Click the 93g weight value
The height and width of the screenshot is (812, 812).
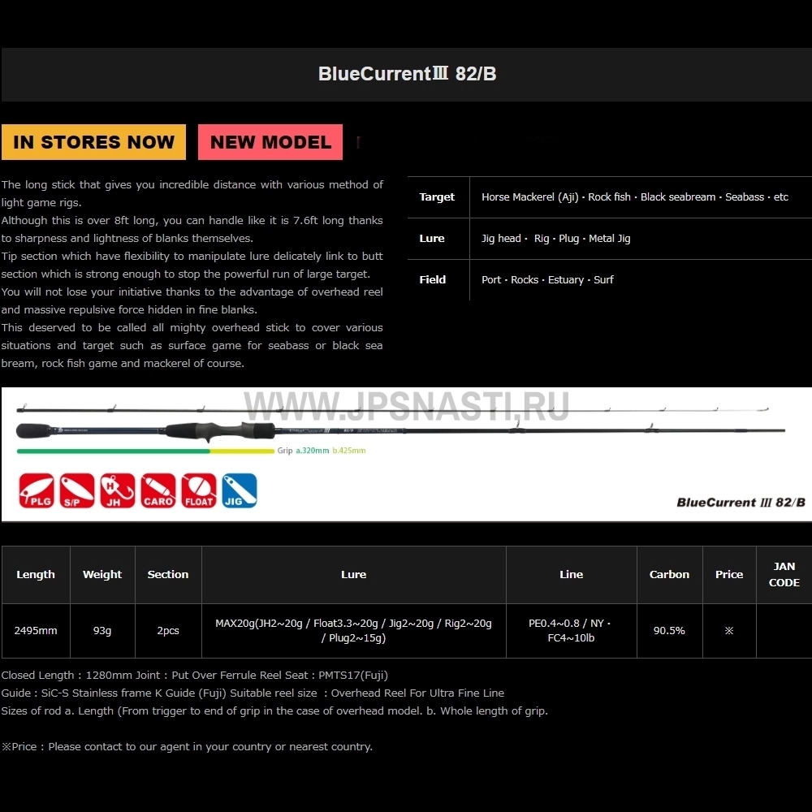click(x=102, y=631)
